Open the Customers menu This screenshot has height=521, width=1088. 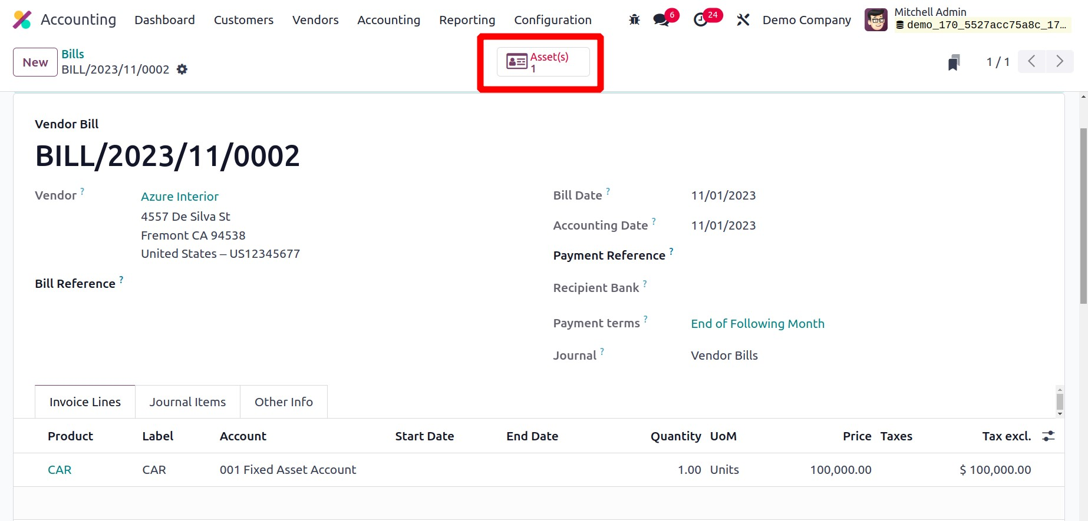(x=243, y=20)
